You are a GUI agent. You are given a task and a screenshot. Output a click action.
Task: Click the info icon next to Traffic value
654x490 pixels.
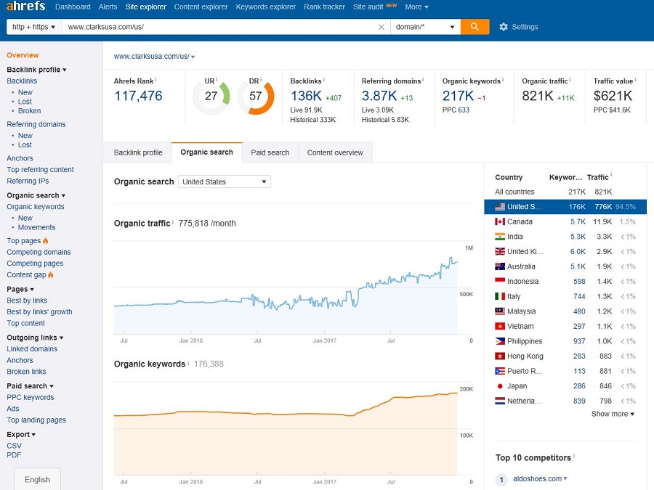635,79
